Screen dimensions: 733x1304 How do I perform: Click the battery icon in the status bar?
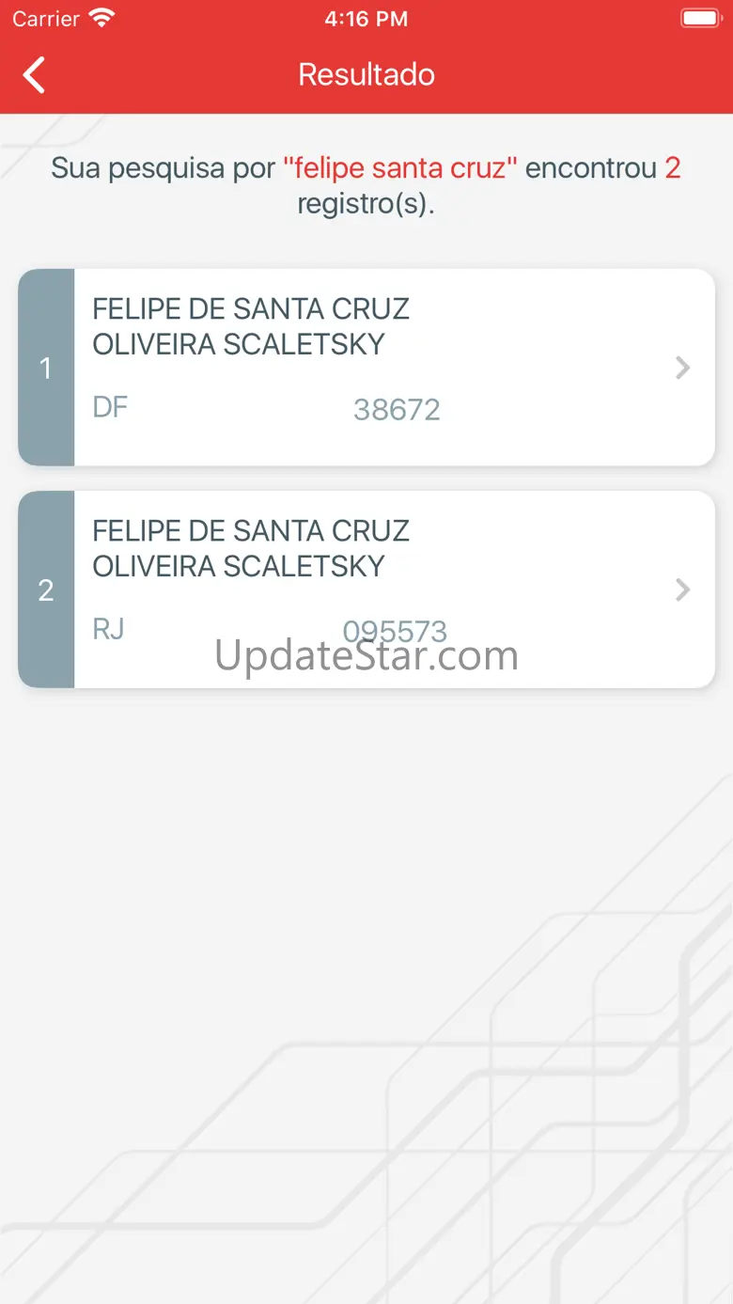[699, 18]
